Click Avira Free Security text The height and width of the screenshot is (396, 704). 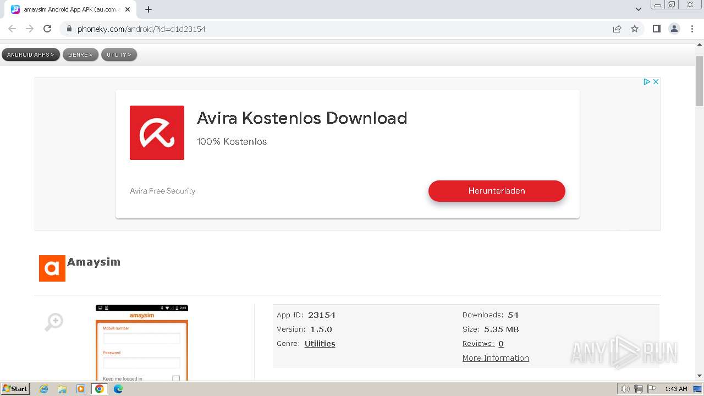coord(162,191)
